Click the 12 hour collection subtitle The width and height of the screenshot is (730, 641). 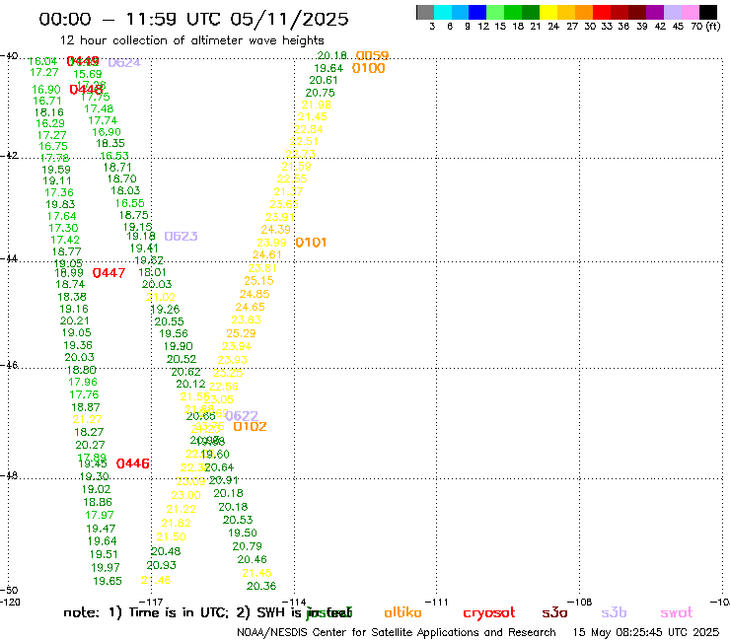[191, 40]
